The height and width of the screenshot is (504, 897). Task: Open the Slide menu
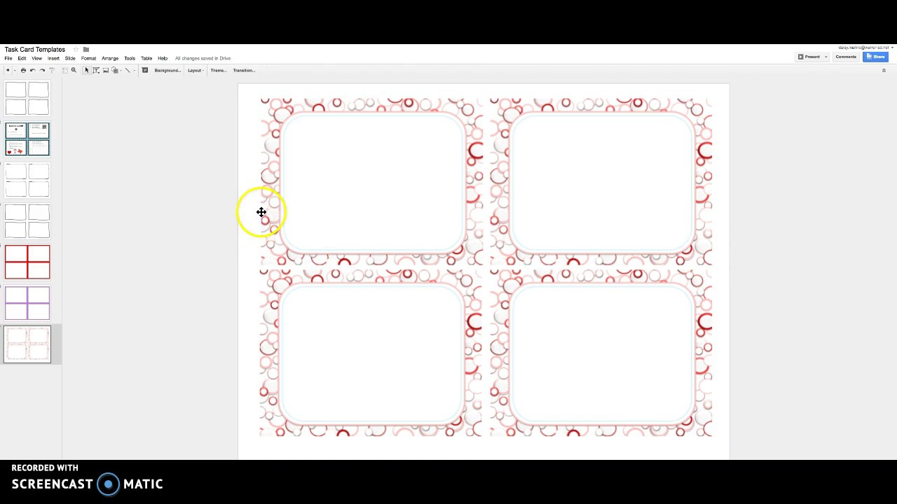(70, 58)
